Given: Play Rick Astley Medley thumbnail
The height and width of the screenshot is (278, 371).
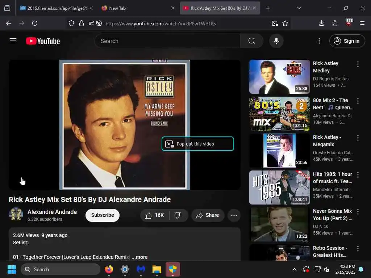Looking at the screenshot, I should point(279,77).
